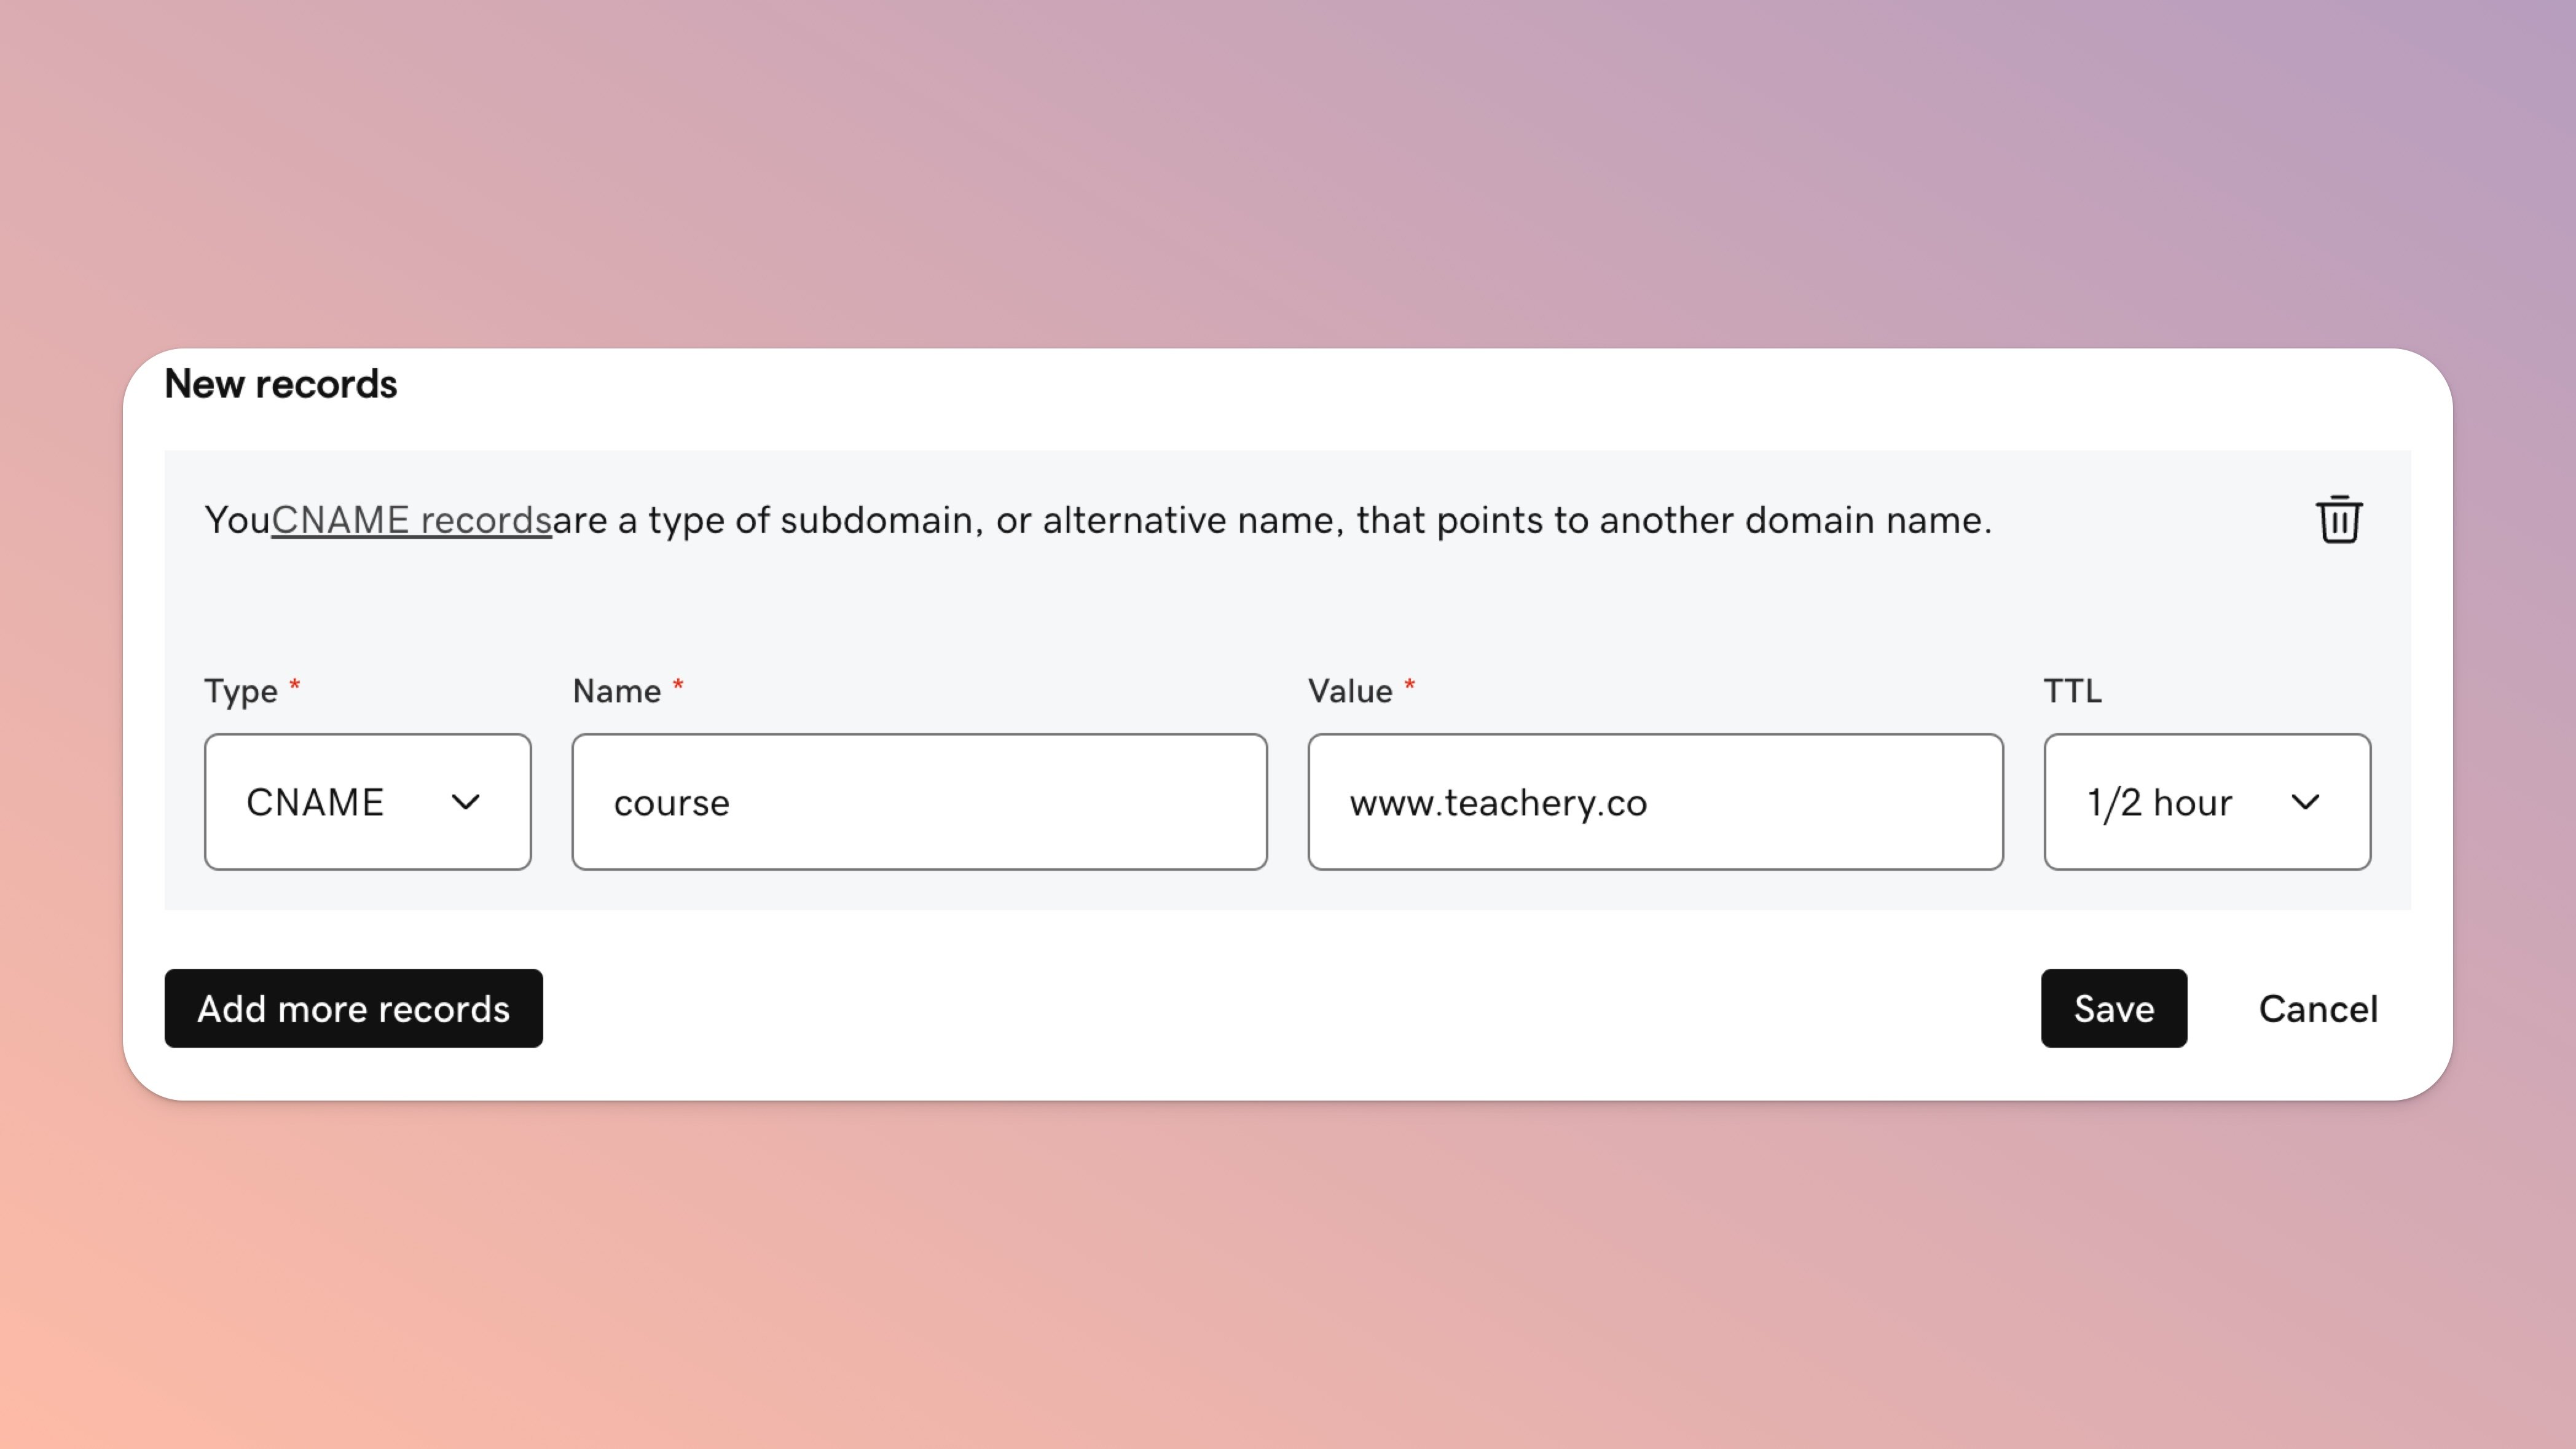Click the Value field label

pos(1350,691)
